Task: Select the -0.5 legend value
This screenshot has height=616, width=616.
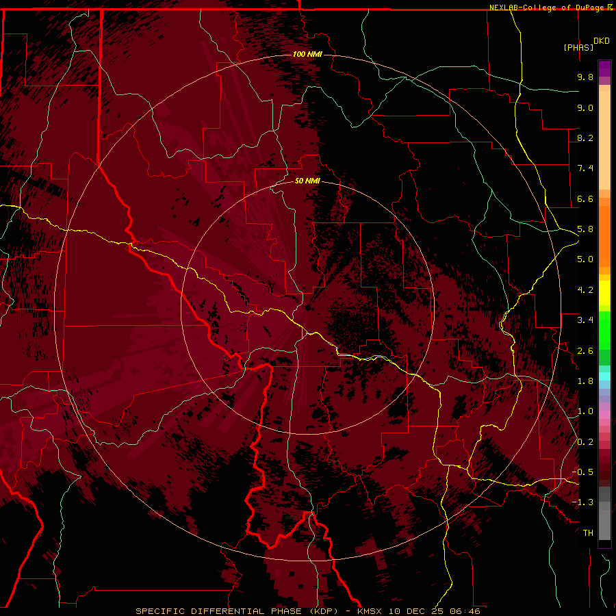Action: point(582,472)
